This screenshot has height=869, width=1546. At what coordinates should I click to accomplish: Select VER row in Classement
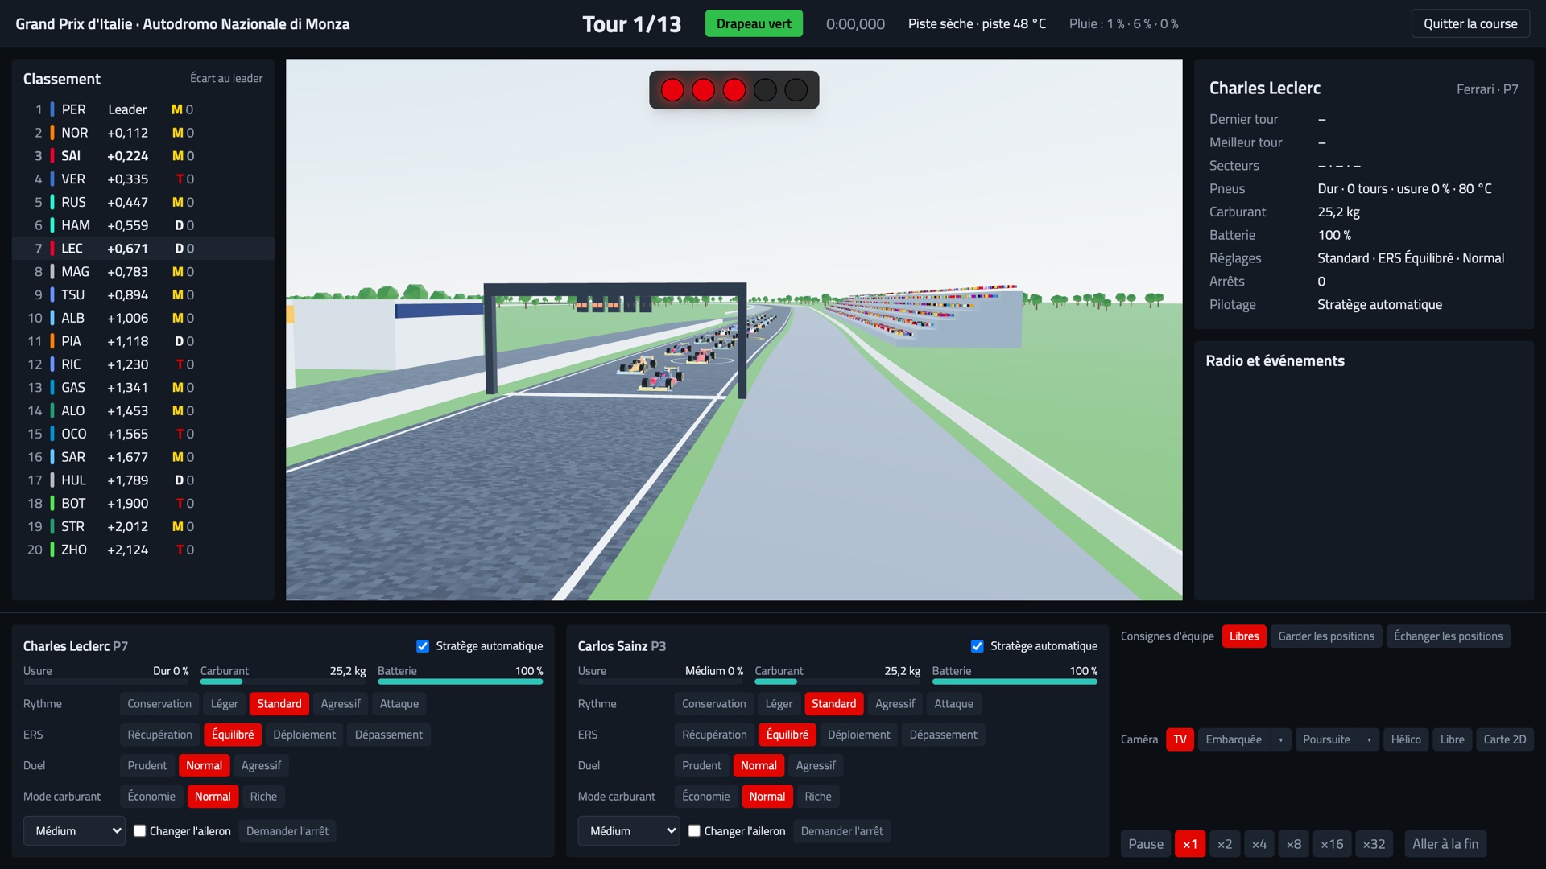click(x=143, y=179)
